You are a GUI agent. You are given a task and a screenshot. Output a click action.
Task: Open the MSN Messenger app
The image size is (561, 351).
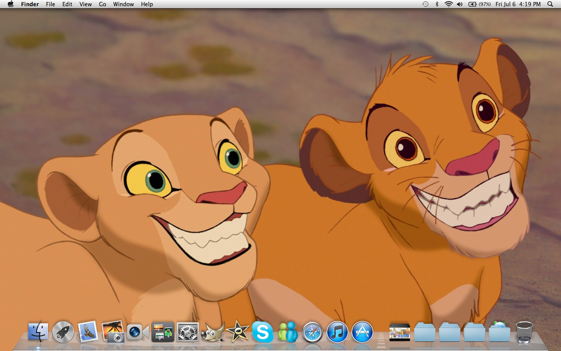pos(288,332)
